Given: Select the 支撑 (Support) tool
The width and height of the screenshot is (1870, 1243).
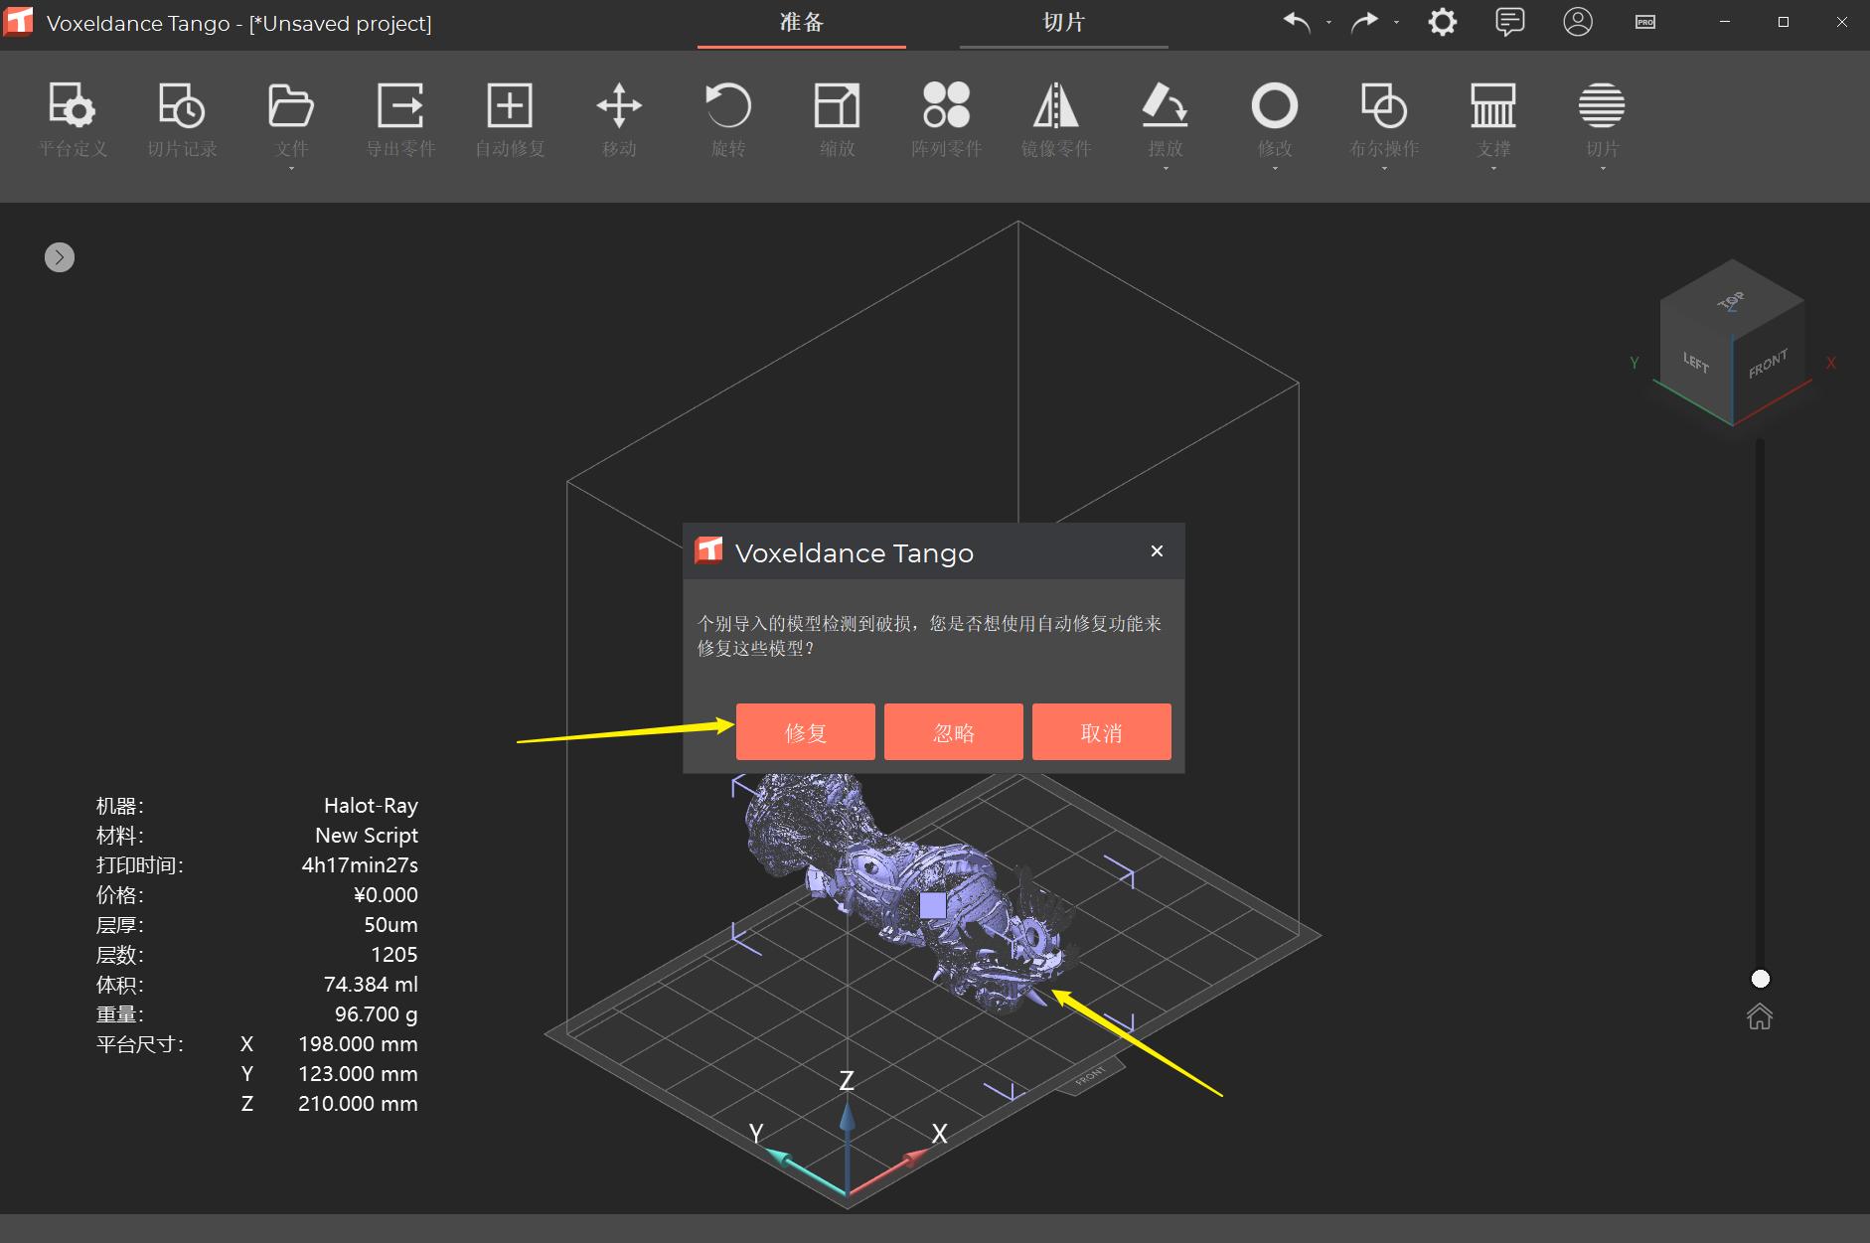Looking at the screenshot, I should 1493,119.
